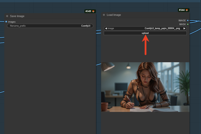Select the previous image with the left arrow
Screen dimensions: 201x134
click(106, 28)
